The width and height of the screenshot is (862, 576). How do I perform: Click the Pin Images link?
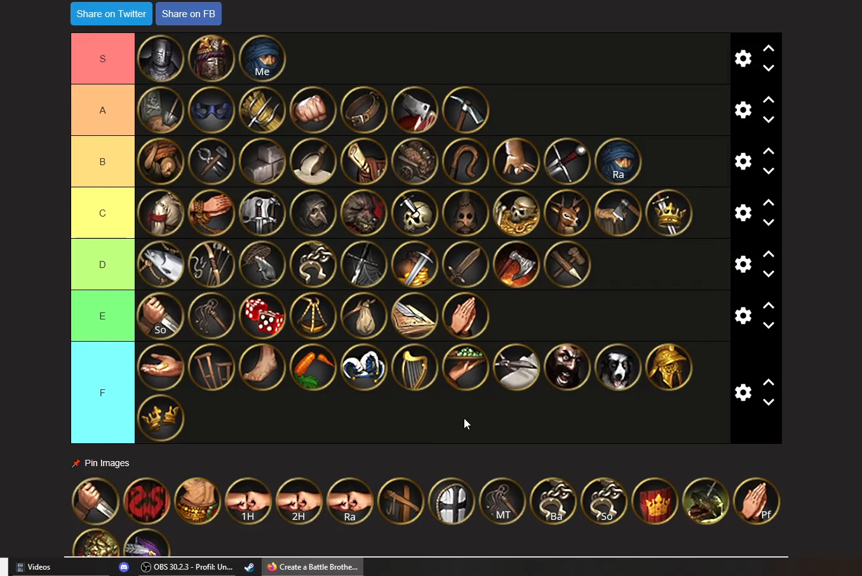click(x=107, y=463)
